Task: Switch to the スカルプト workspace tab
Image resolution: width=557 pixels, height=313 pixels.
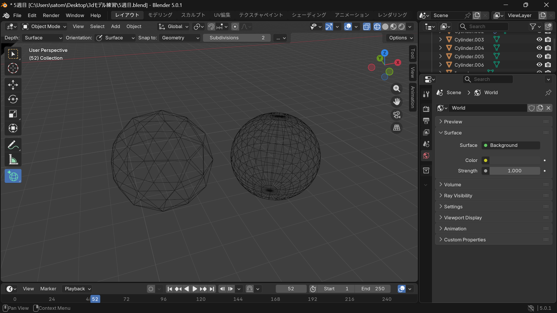Action: [x=193, y=15]
